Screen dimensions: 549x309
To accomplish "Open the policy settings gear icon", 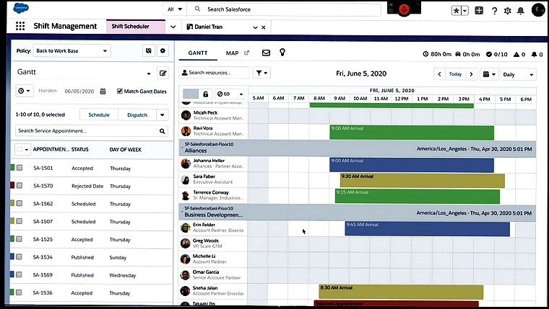I will click(x=163, y=50).
